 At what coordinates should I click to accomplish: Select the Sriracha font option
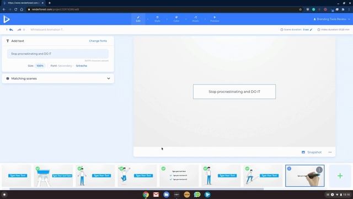[x=81, y=66]
